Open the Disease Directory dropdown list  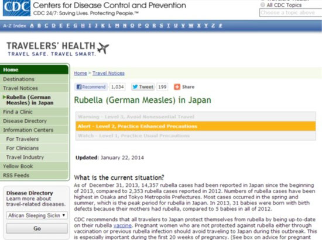(37, 215)
